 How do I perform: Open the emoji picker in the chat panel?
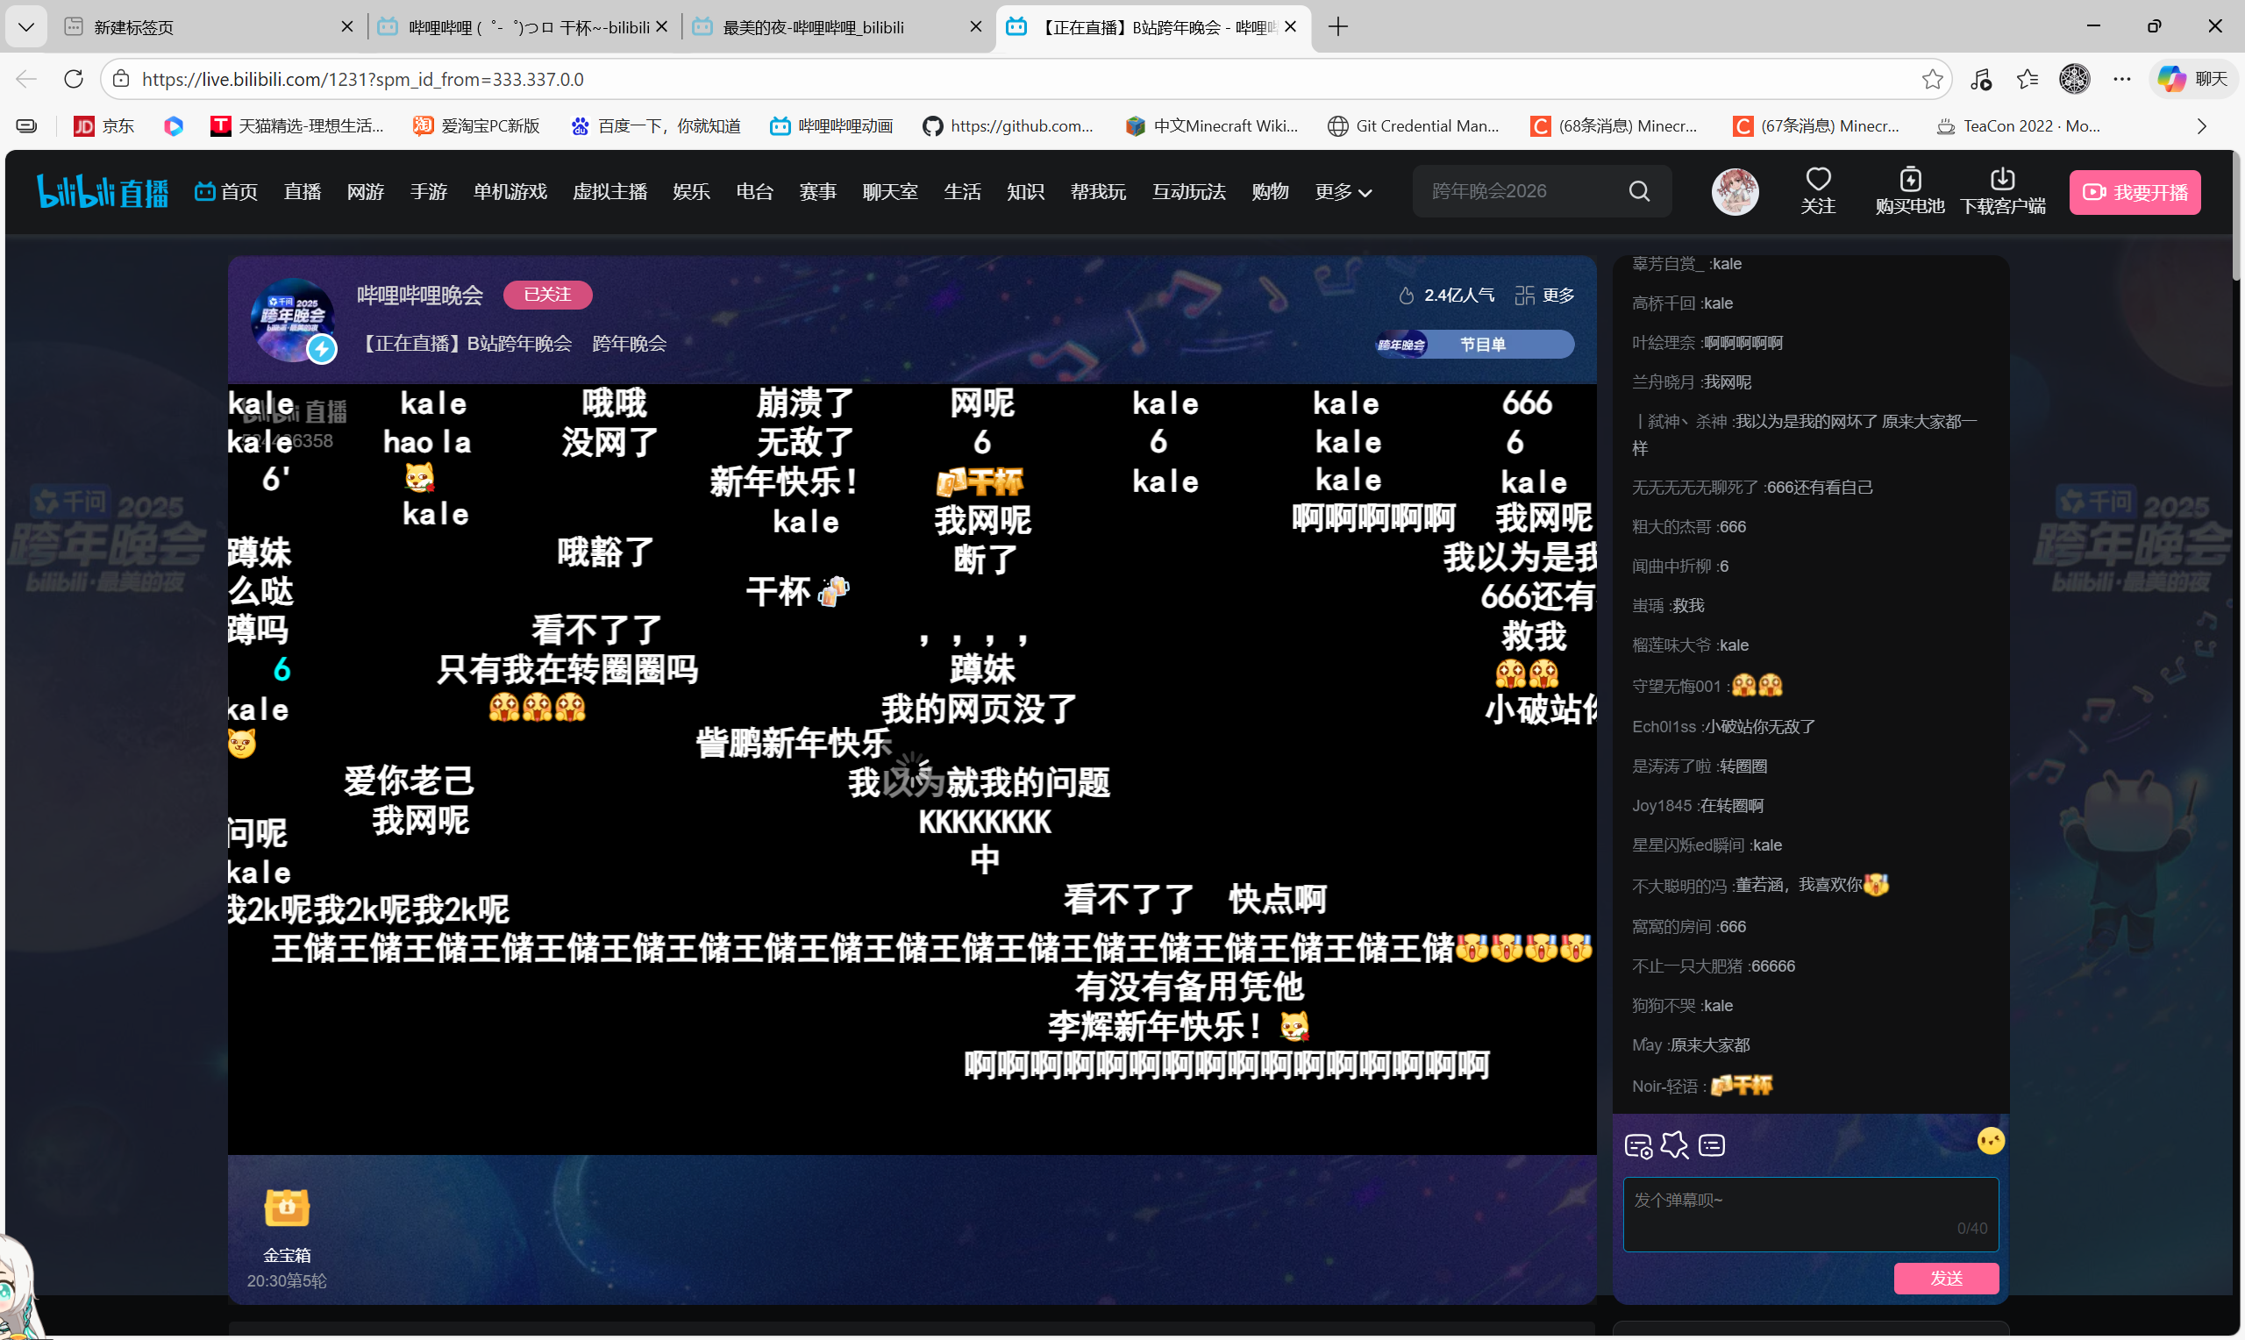tap(1992, 1140)
